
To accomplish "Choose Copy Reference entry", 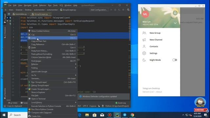I will [52, 45].
